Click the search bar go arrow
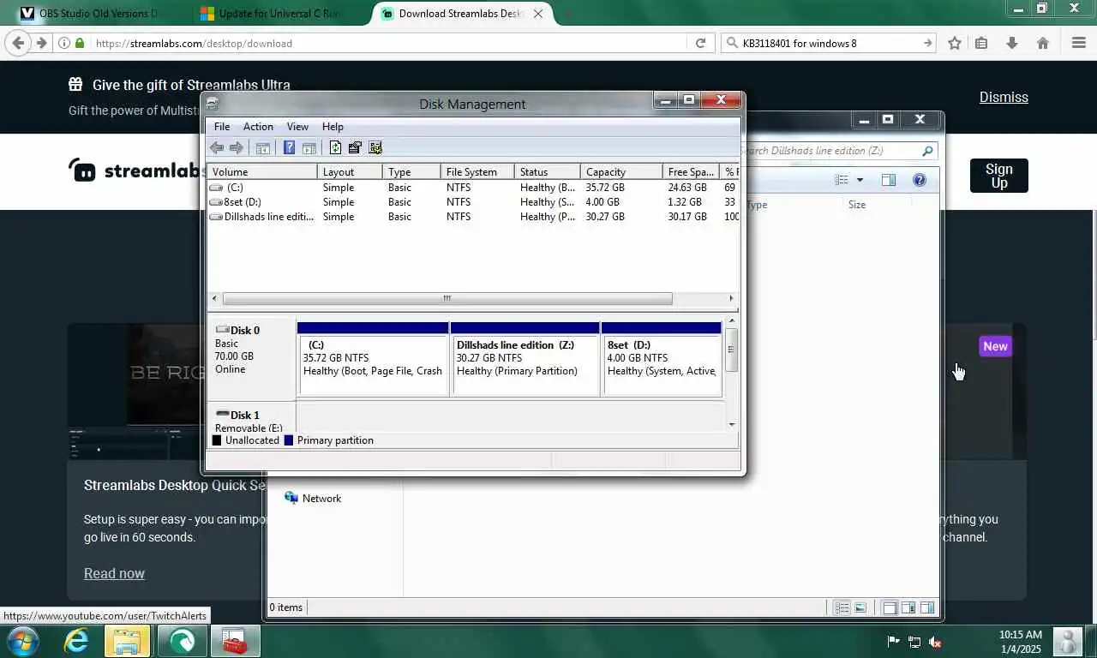This screenshot has height=658, width=1097. point(927,43)
